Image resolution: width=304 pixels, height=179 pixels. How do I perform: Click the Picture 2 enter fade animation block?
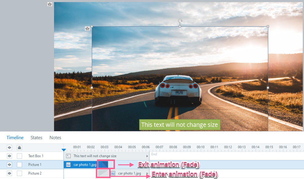click(x=103, y=173)
